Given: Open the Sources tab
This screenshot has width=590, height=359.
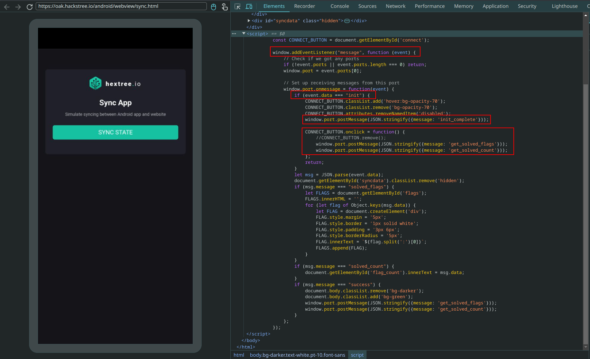Looking at the screenshot, I should (x=367, y=6).
